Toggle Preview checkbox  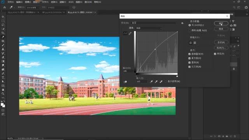(x=215, y=54)
